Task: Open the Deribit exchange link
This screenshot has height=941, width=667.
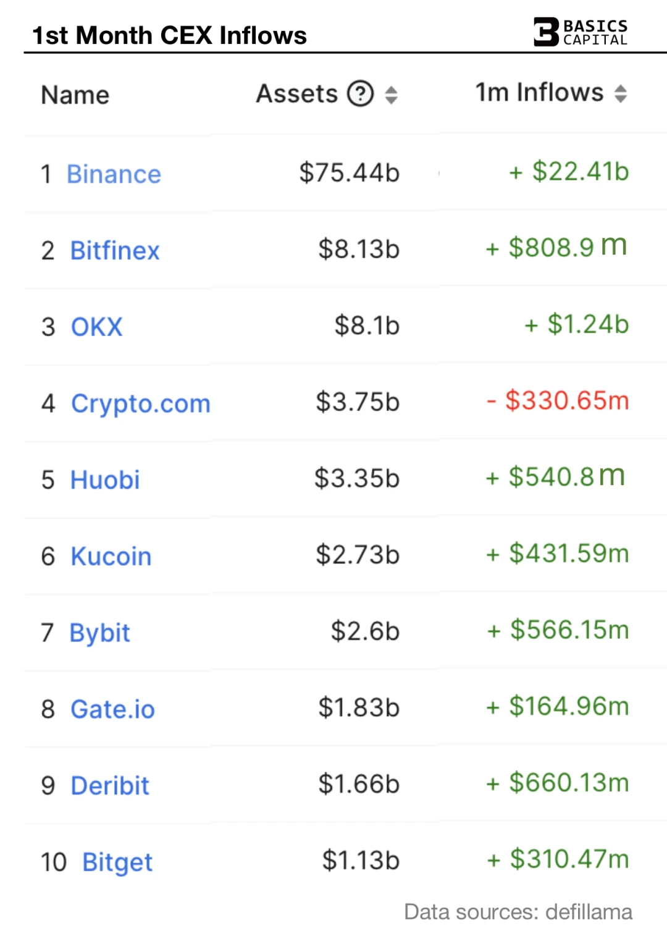Action: pos(110,786)
